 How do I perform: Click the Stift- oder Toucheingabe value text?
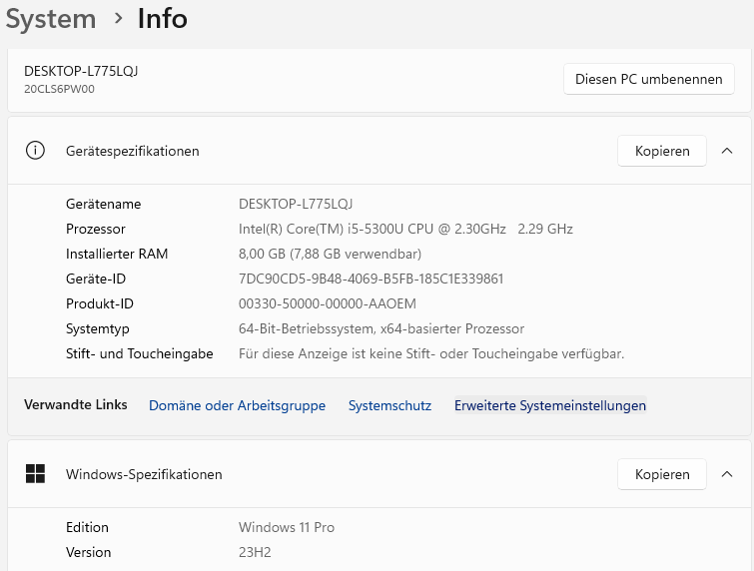(x=431, y=353)
